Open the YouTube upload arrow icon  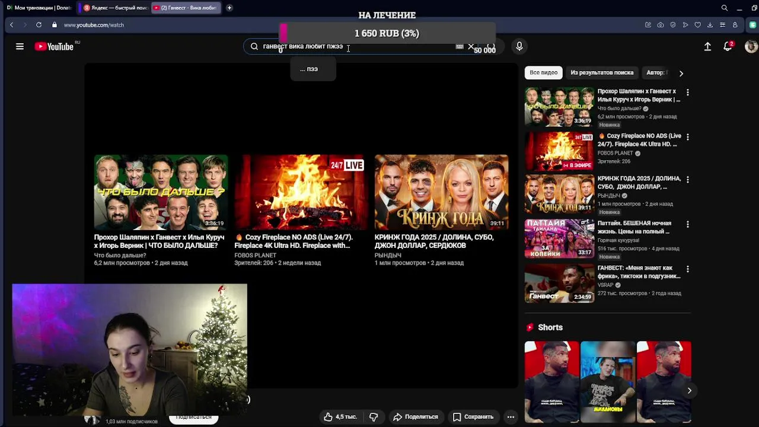pos(707,46)
